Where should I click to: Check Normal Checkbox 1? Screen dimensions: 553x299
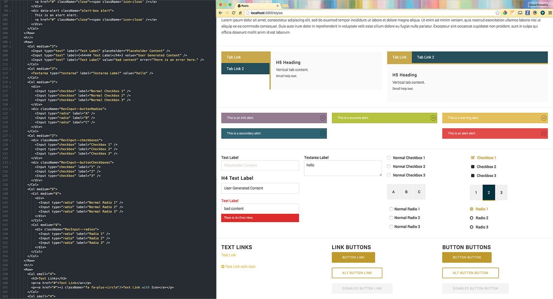389,158
